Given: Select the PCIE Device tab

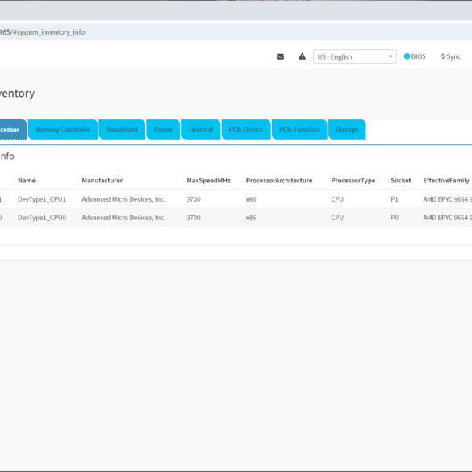Looking at the screenshot, I should pyautogui.click(x=245, y=129).
